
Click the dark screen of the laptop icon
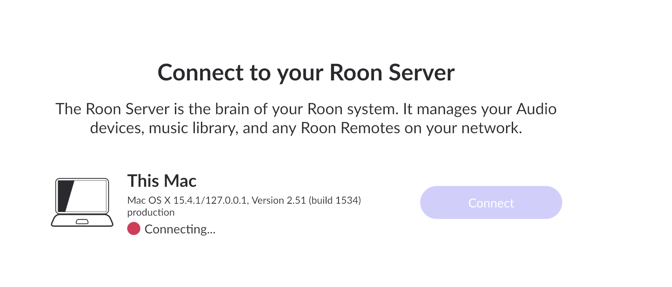tap(82, 196)
